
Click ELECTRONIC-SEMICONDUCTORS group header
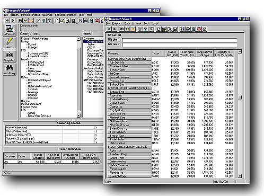click(129, 147)
